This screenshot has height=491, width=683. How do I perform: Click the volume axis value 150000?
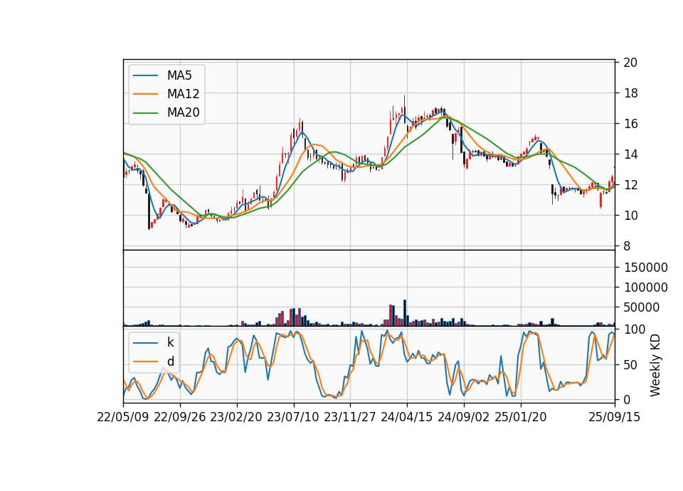click(x=645, y=268)
